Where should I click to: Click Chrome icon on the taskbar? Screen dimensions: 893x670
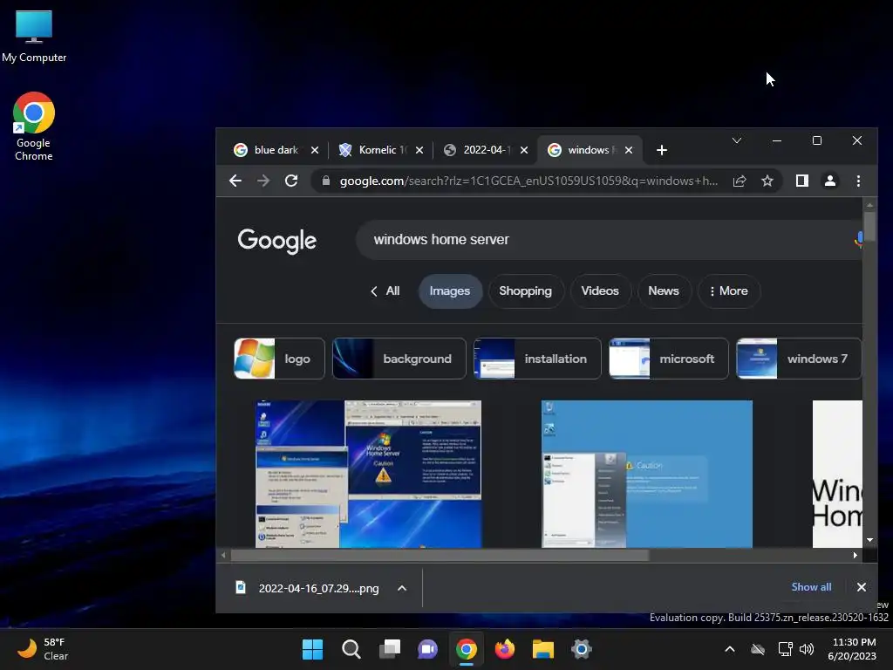467,649
